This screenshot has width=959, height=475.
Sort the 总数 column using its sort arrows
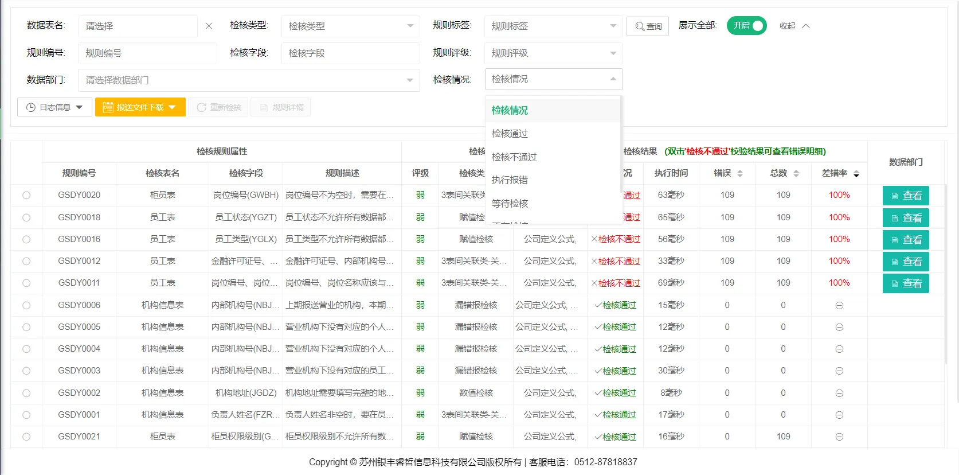coord(796,173)
